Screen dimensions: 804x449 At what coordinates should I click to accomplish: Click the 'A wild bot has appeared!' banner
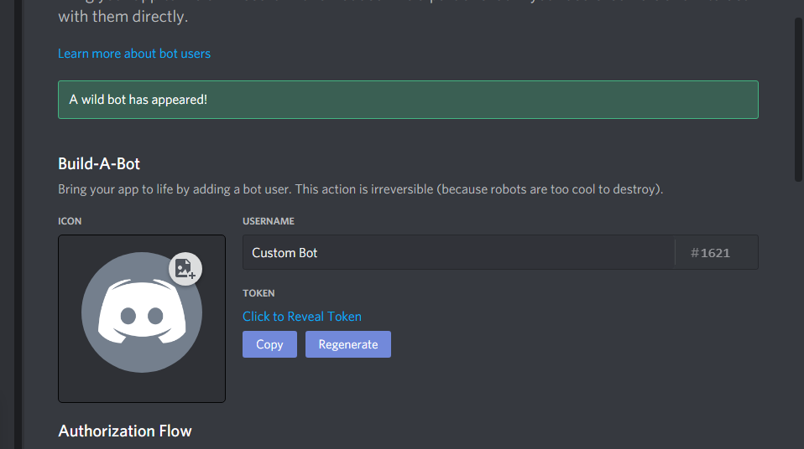point(408,100)
